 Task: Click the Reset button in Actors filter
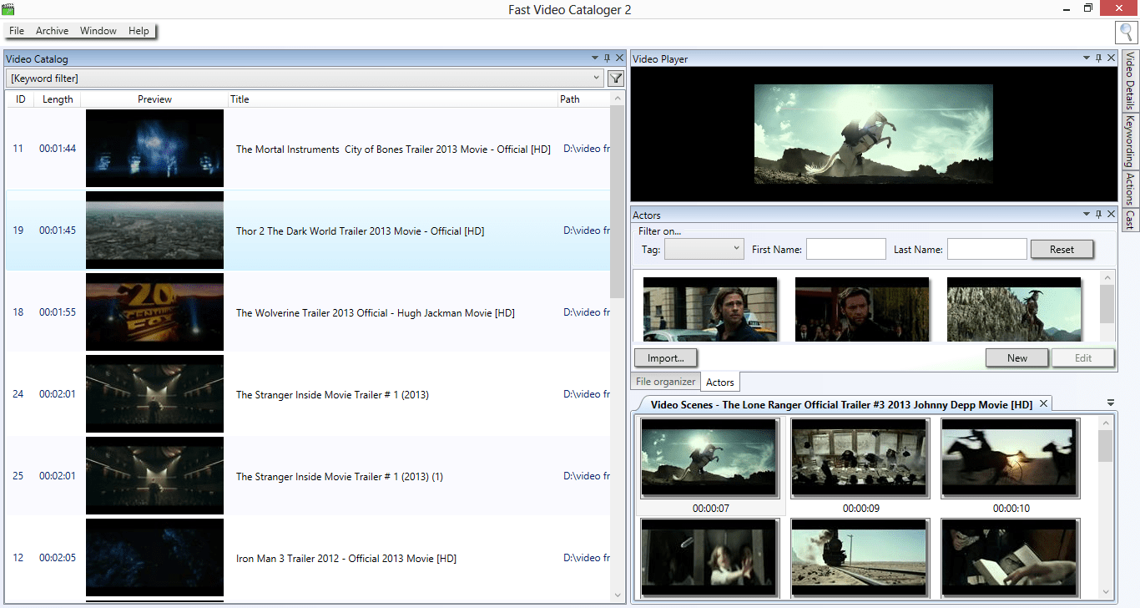click(1062, 249)
